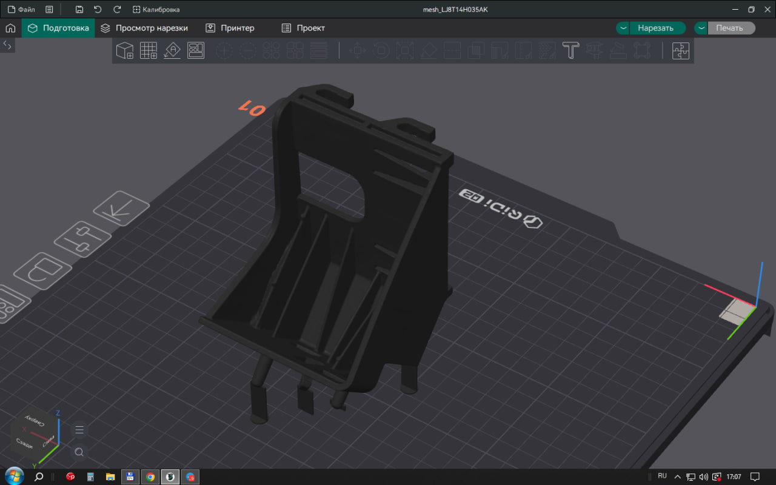
Task: Click the list icon beside Файл
Action: [x=49, y=10]
